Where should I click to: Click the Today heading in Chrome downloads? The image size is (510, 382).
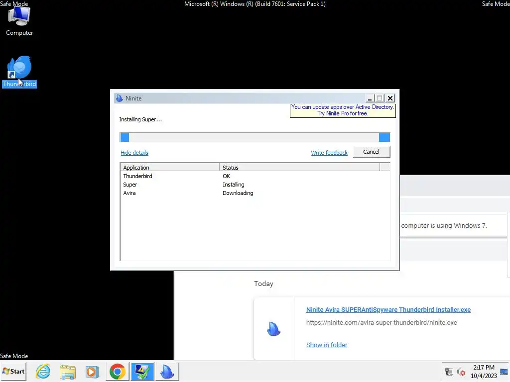click(x=263, y=284)
